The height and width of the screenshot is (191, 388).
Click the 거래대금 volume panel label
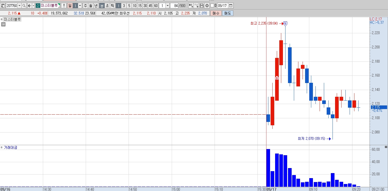click(10, 147)
